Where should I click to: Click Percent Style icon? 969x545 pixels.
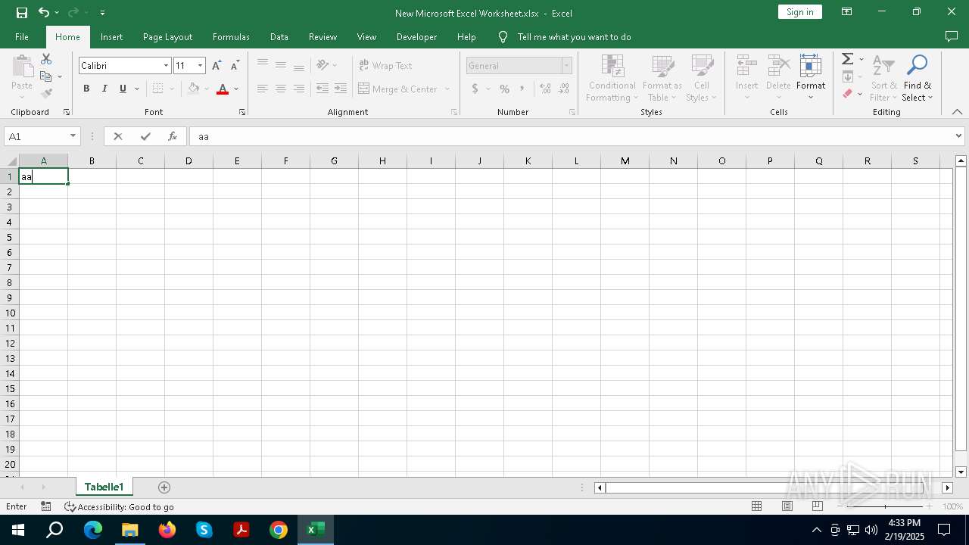click(504, 89)
